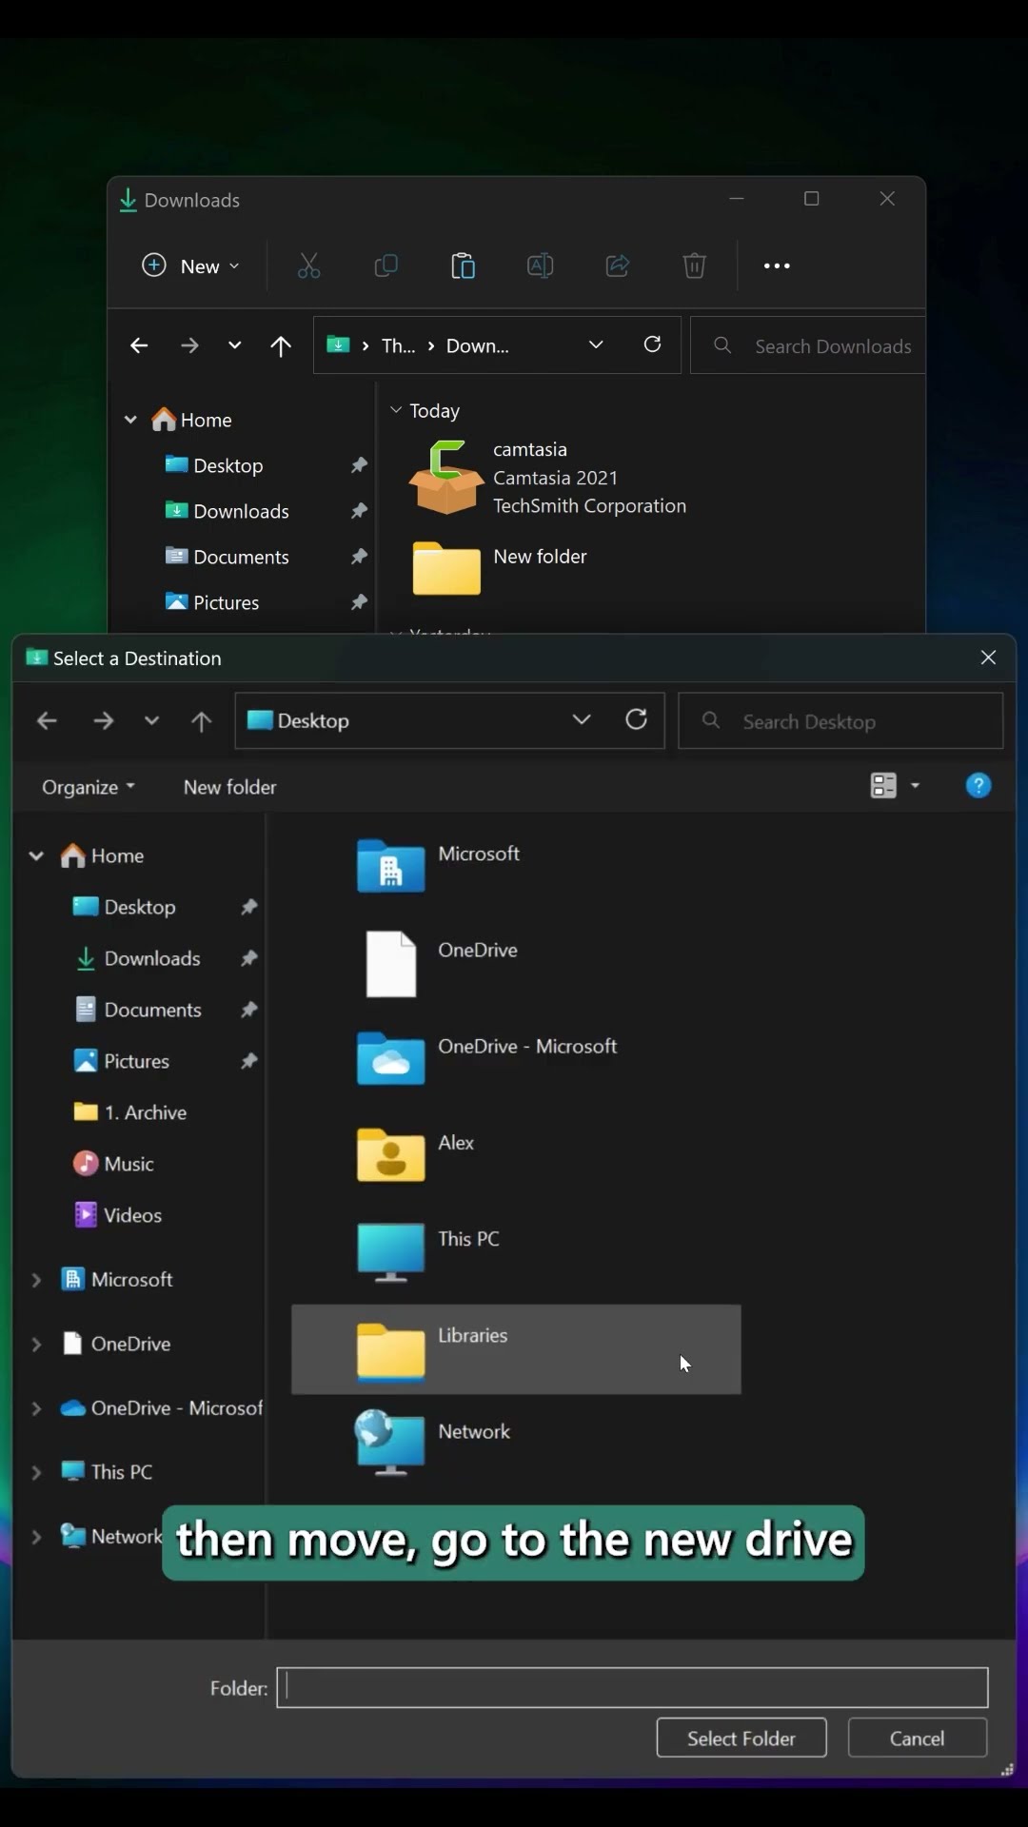Click the Cut icon in Downloads toolbar

coord(308,265)
